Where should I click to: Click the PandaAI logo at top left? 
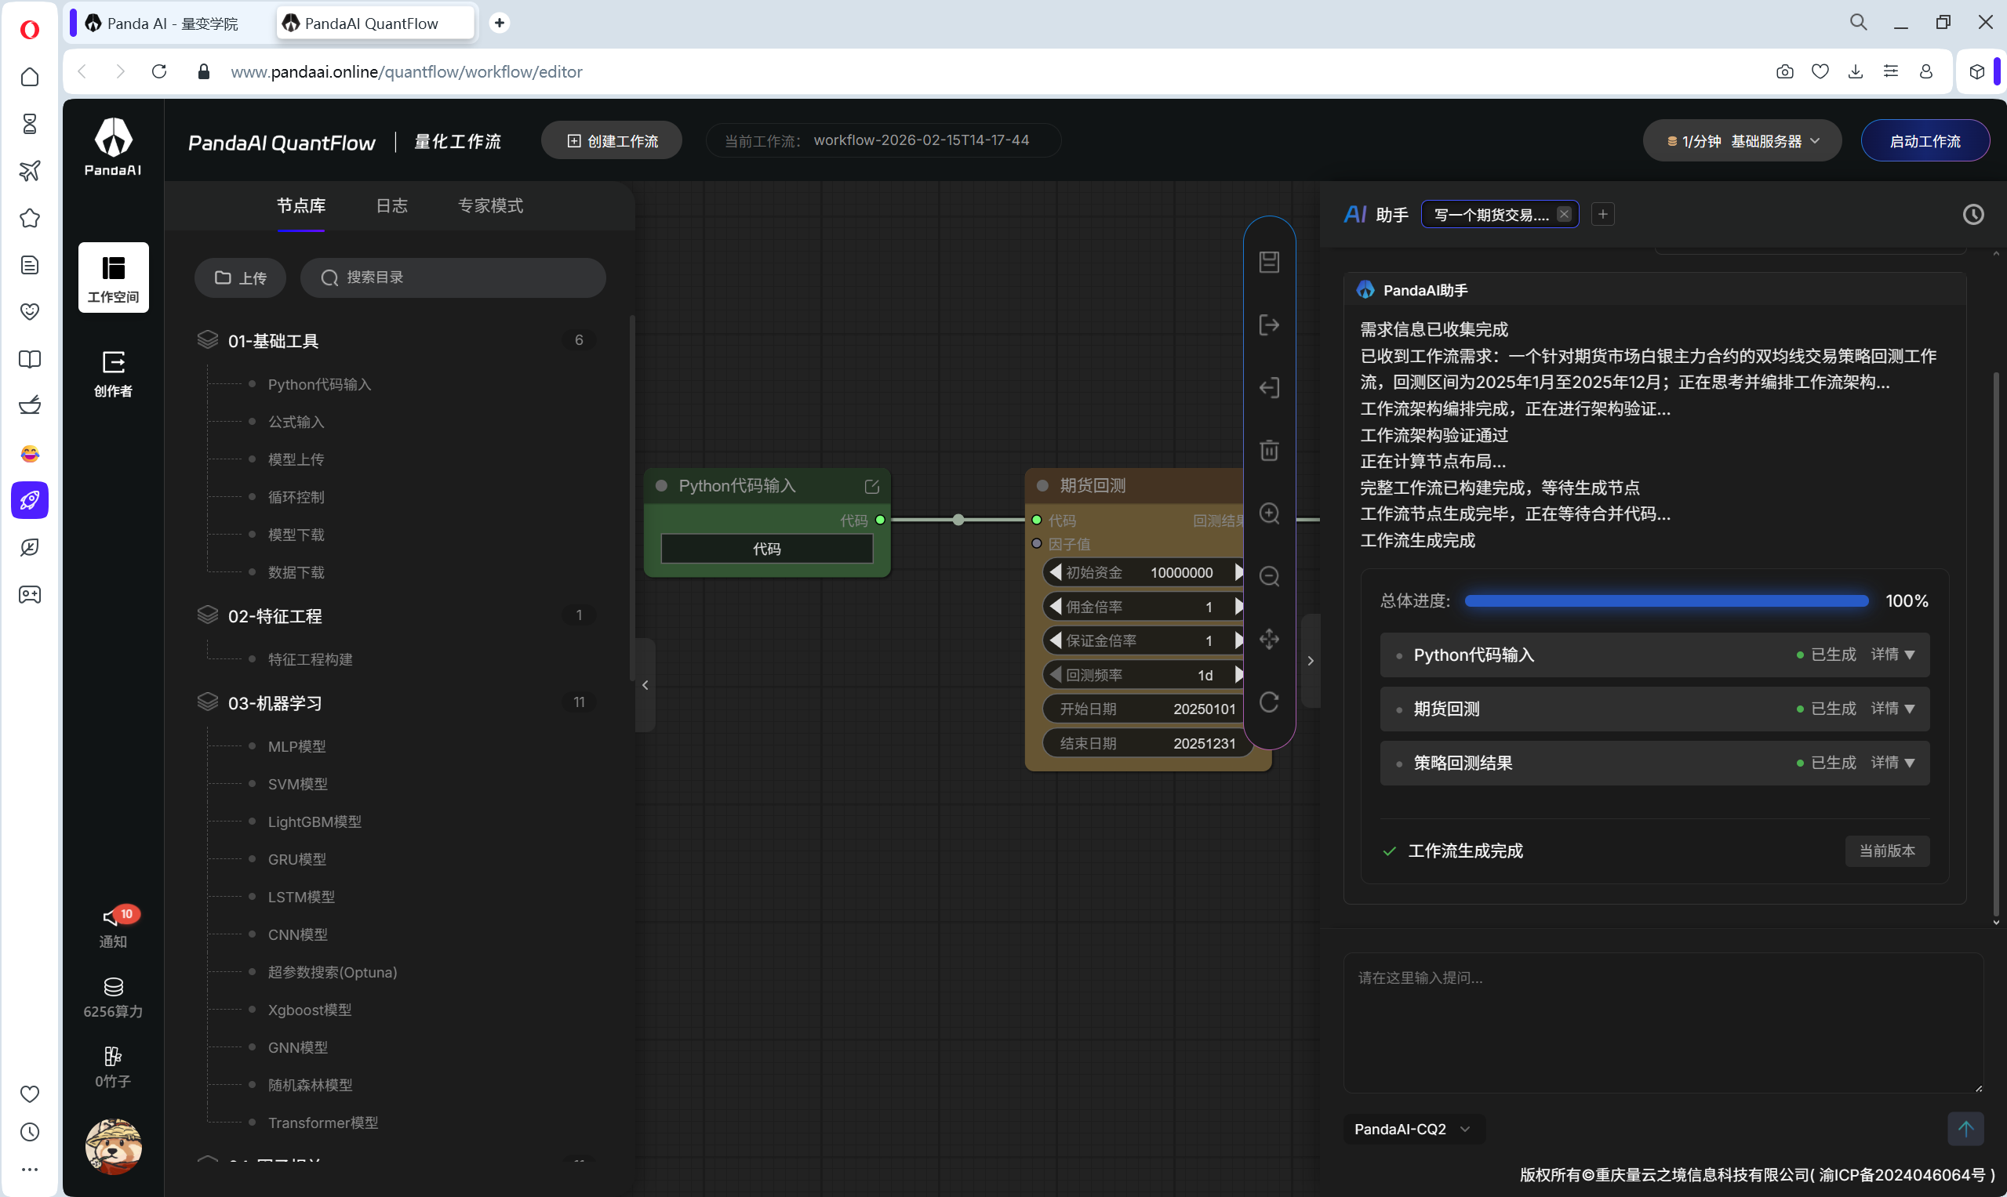113,147
